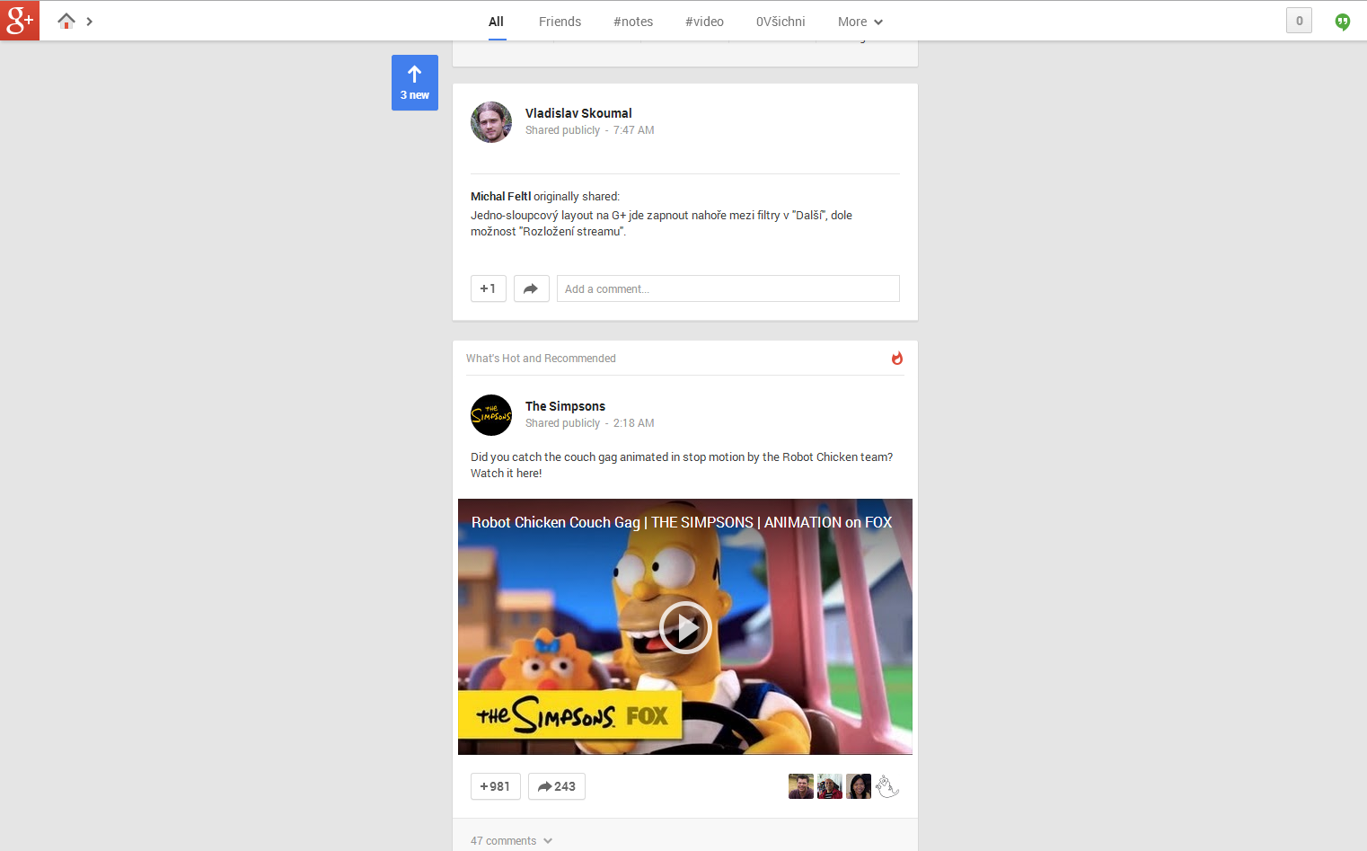Viewport: 1367px width, 851px height.
Task: Share The Simpsons post with 243 others
Action: click(x=556, y=785)
